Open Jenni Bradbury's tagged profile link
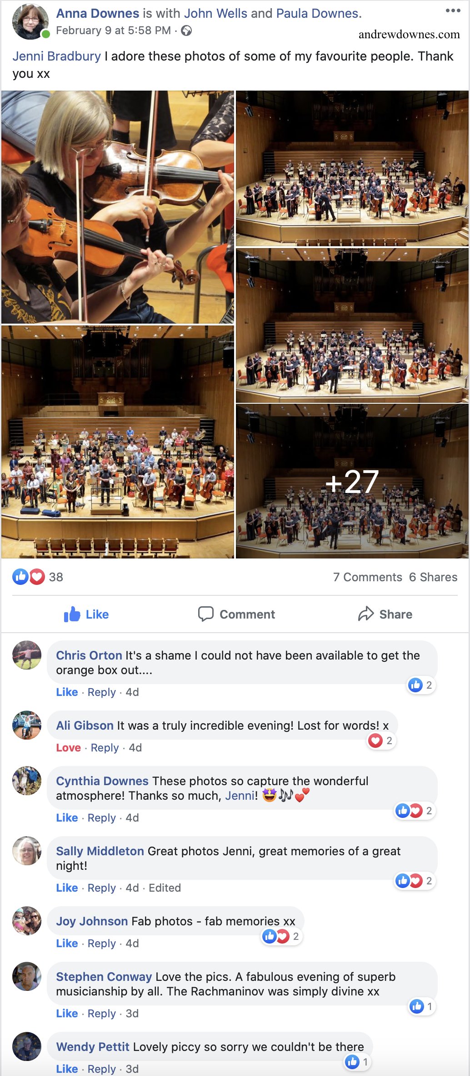 pos(57,56)
